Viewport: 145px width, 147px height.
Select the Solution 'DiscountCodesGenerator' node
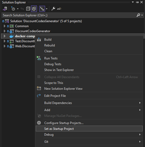click(x=46, y=21)
